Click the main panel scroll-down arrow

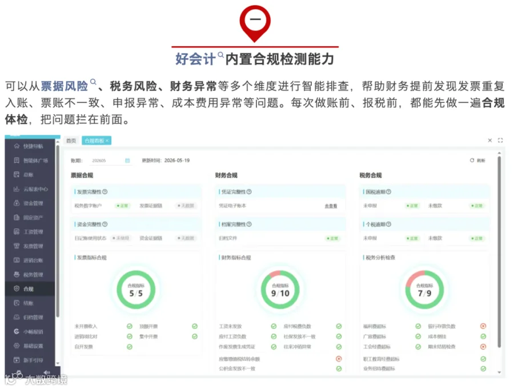(x=499, y=372)
